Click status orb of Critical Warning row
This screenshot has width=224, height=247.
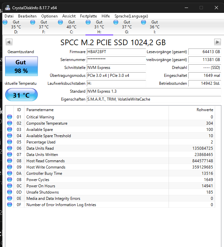pyautogui.click(x=10, y=117)
